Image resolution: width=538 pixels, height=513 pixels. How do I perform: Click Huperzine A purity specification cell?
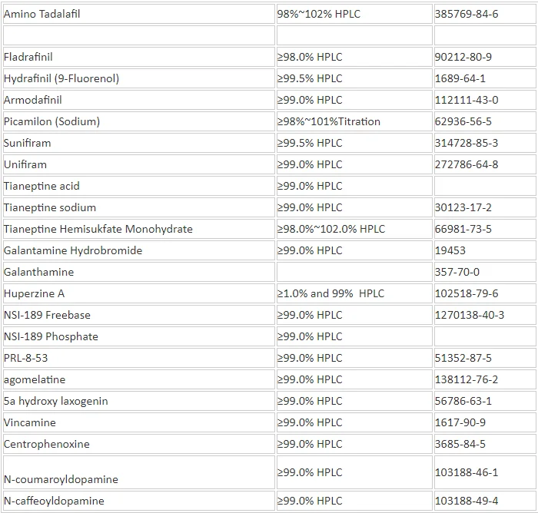pyautogui.click(x=330, y=293)
